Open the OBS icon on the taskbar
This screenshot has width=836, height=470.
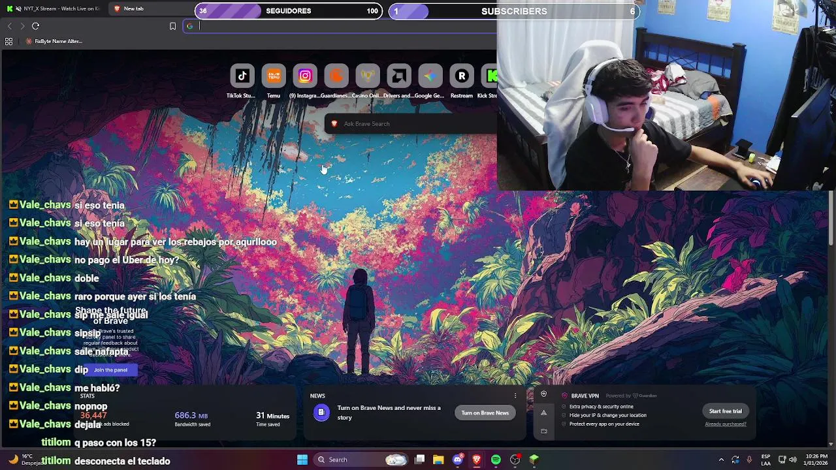tap(515, 460)
